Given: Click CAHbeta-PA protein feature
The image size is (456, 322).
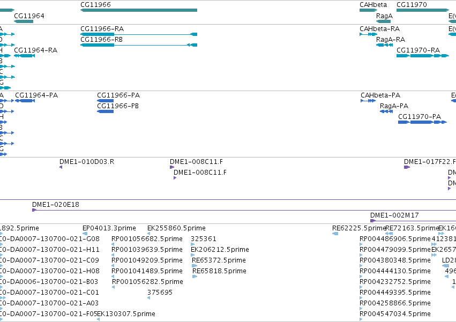Looking at the screenshot, I should pyautogui.click(x=368, y=101).
